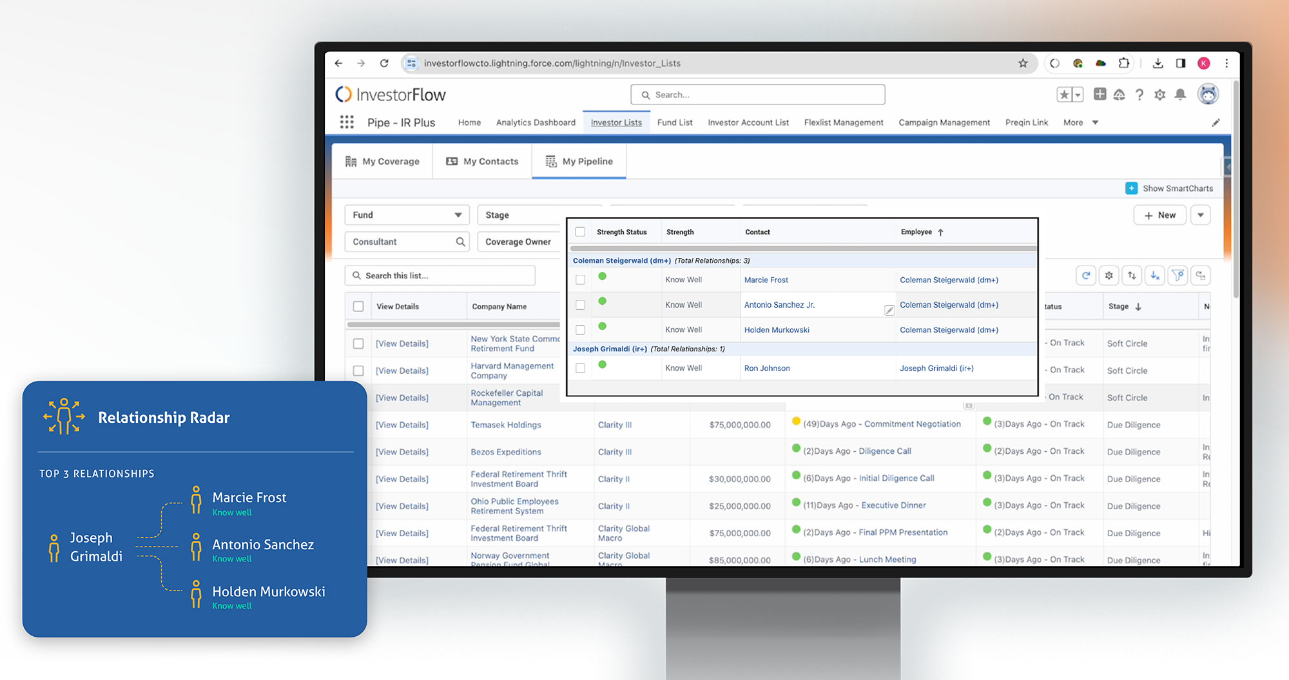Screen dimensions: 1289x680
Task: Check the Temasek Holdings row checkbox
Action: coord(358,425)
